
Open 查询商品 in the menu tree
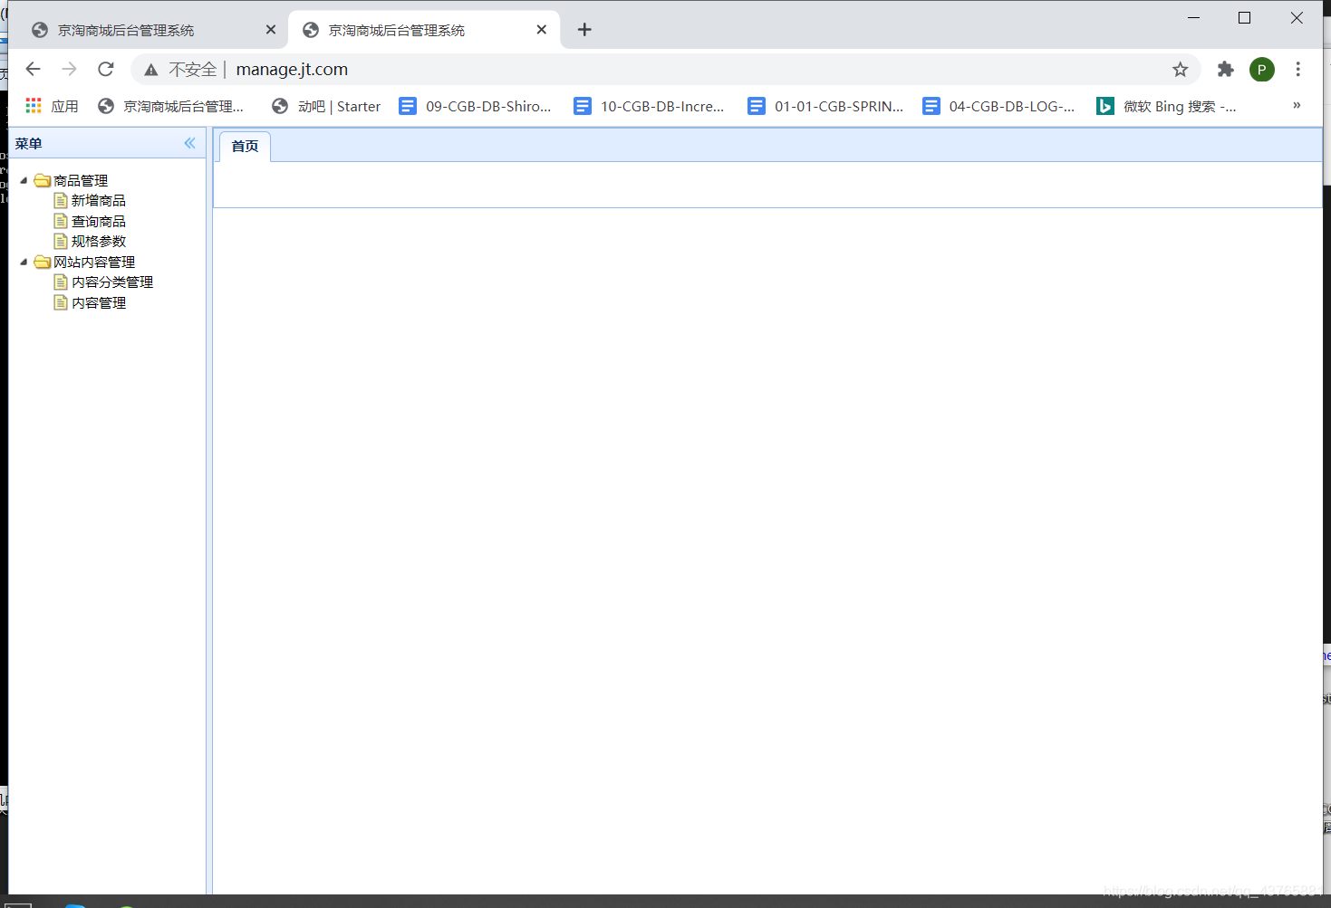(x=99, y=221)
